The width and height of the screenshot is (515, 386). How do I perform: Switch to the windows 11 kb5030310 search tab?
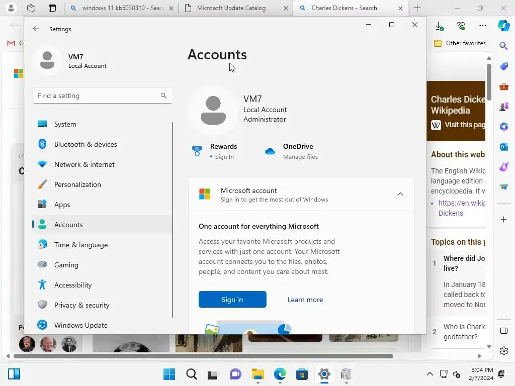[122, 8]
